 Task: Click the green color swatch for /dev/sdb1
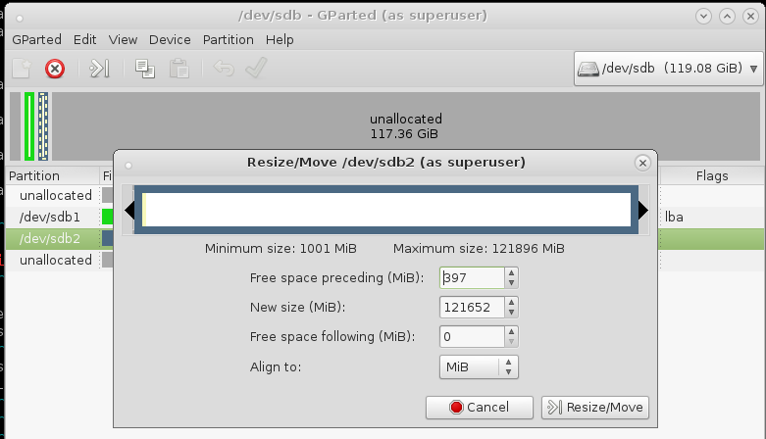[108, 217]
